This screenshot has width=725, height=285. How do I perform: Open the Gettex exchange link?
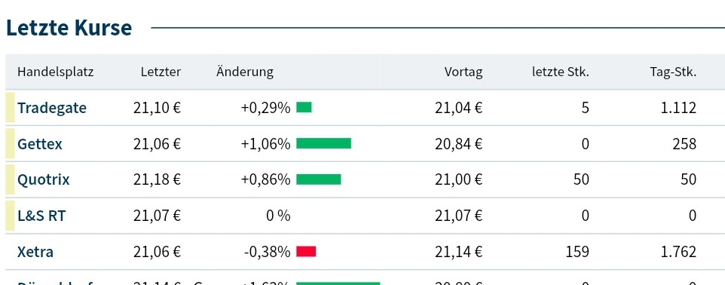click(x=40, y=144)
